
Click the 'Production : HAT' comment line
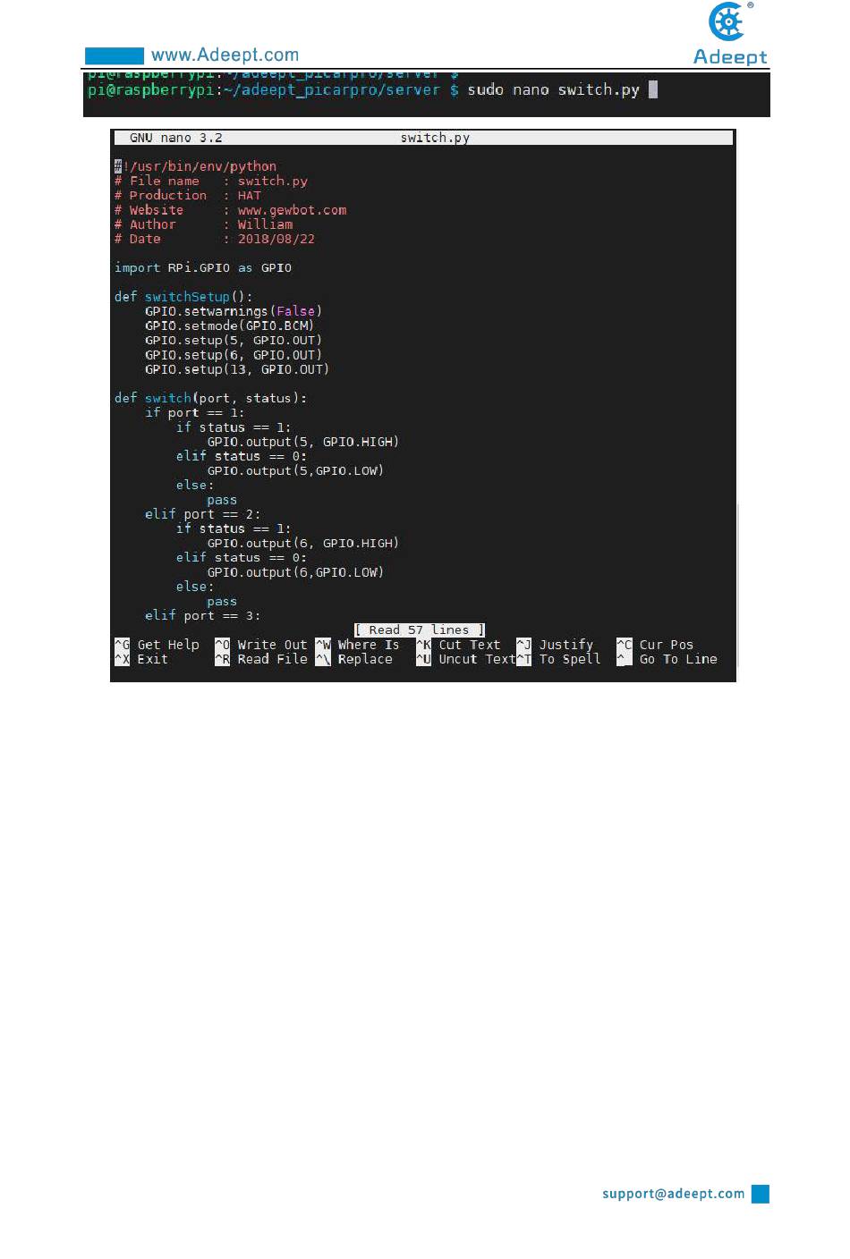pos(188,195)
